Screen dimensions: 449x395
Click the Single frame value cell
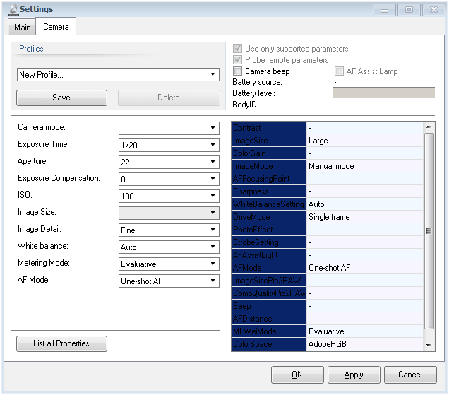364,217
